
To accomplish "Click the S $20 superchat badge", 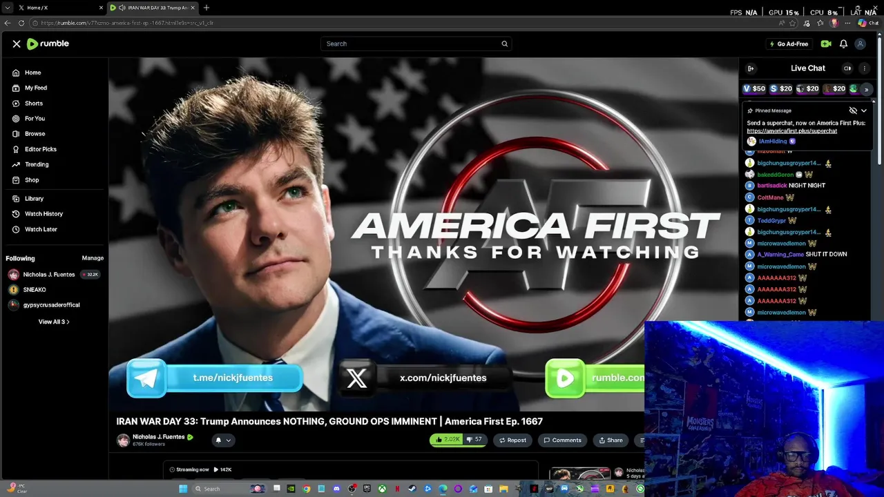I will 781,88.
